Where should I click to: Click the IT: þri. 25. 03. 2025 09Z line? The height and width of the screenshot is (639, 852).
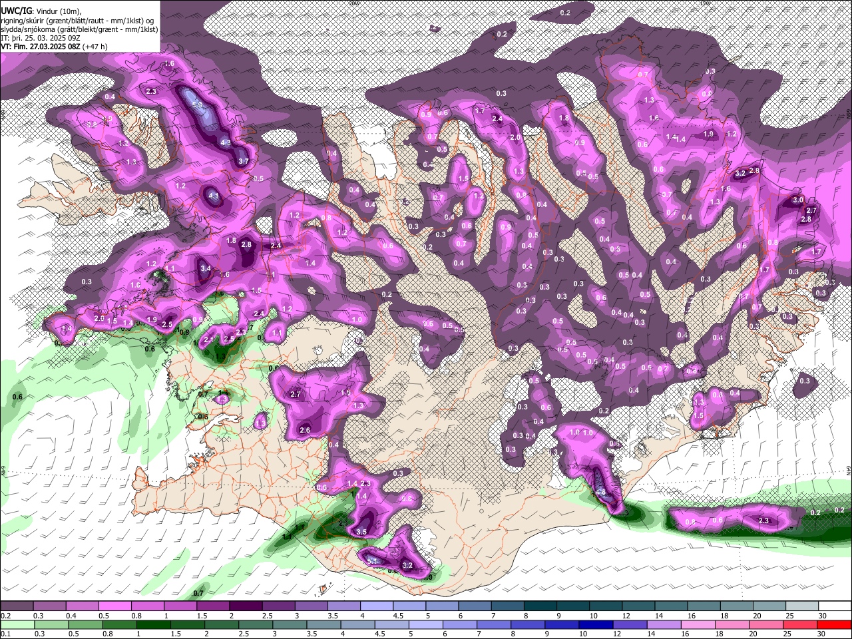pyautogui.click(x=41, y=38)
